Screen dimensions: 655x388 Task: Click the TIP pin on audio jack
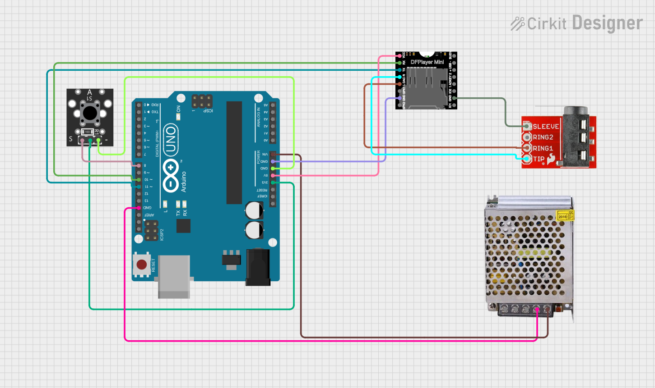tap(526, 159)
